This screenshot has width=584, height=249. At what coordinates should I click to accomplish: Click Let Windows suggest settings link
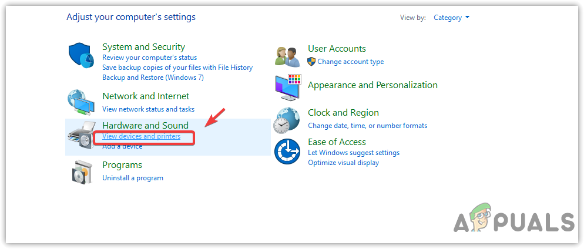(354, 153)
